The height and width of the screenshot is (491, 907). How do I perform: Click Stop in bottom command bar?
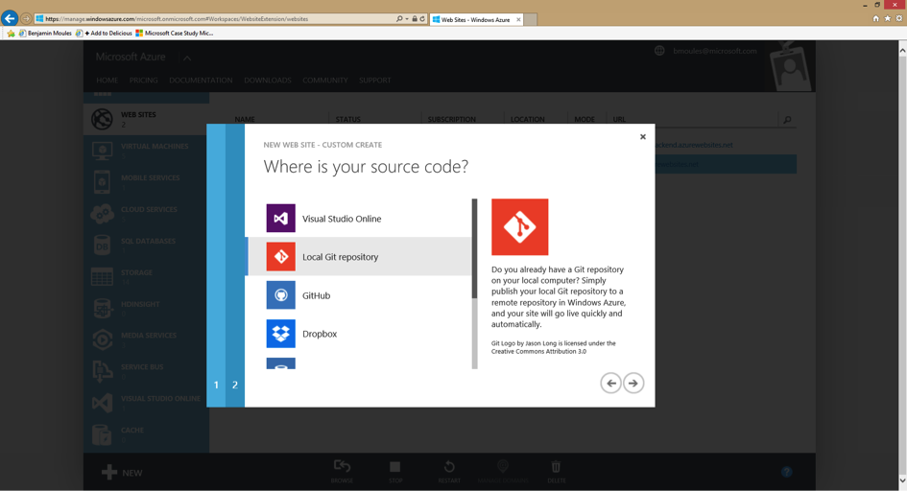pyautogui.click(x=395, y=471)
